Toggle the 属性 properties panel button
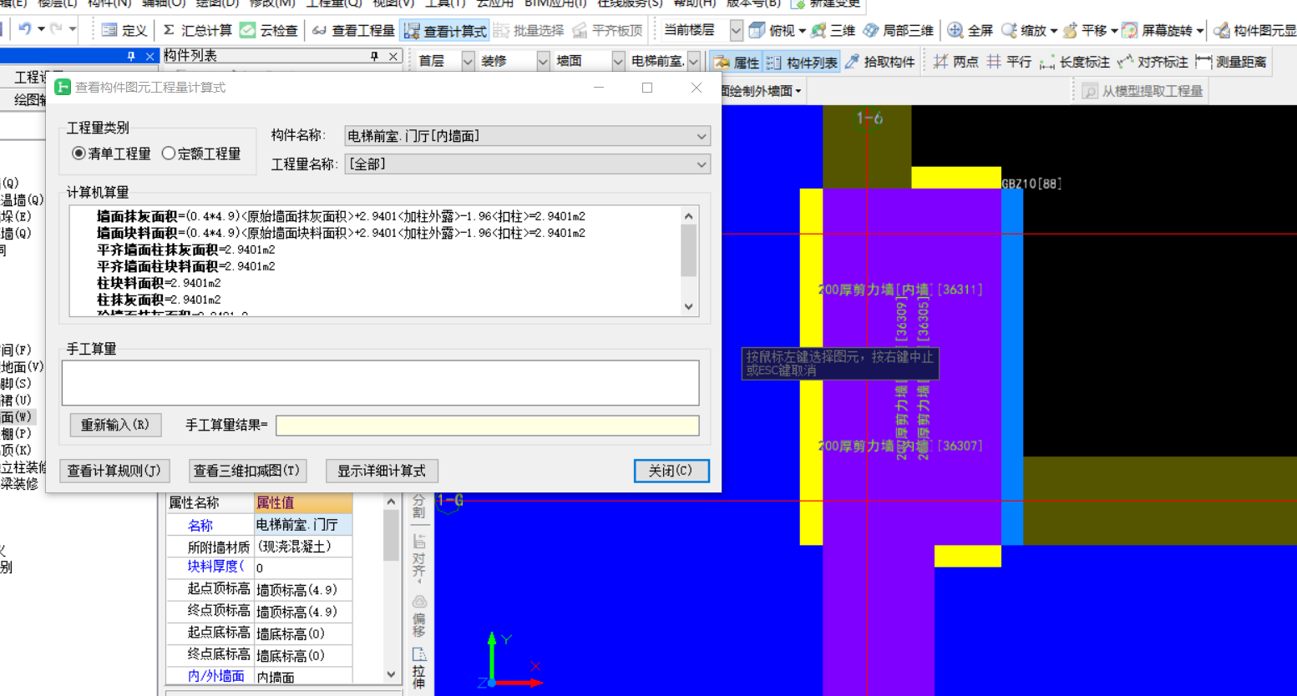This screenshot has width=1297, height=696. (737, 63)
